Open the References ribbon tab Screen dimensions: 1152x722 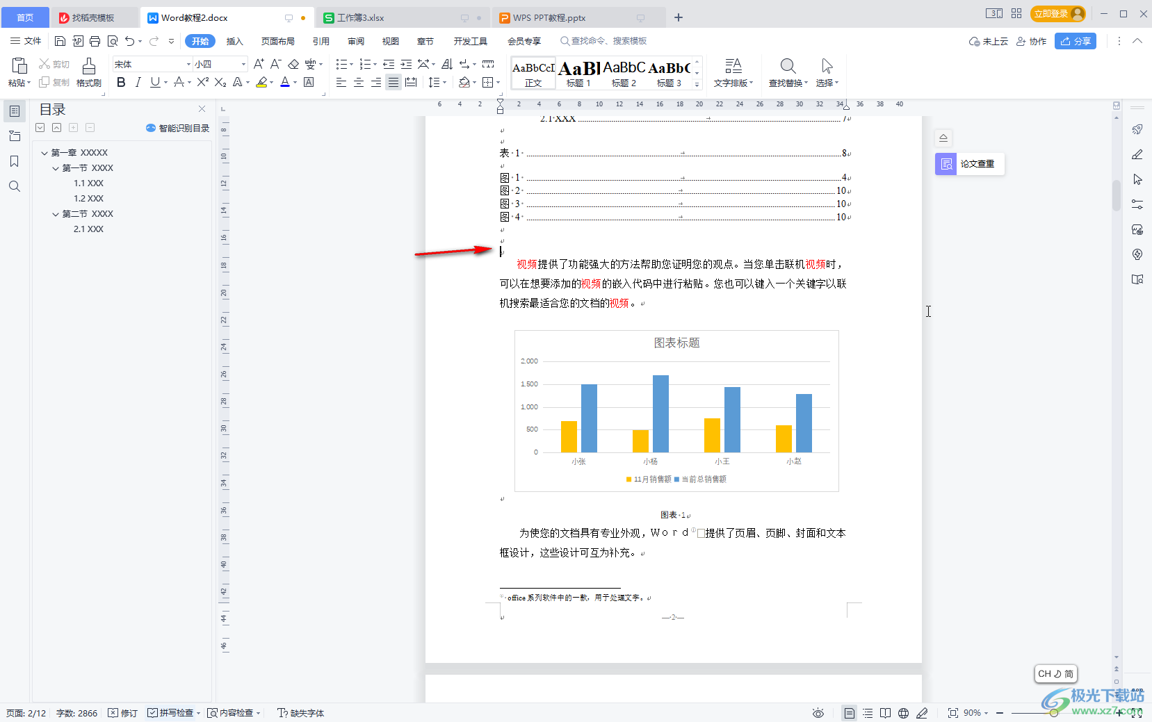[x=321, y=41]
